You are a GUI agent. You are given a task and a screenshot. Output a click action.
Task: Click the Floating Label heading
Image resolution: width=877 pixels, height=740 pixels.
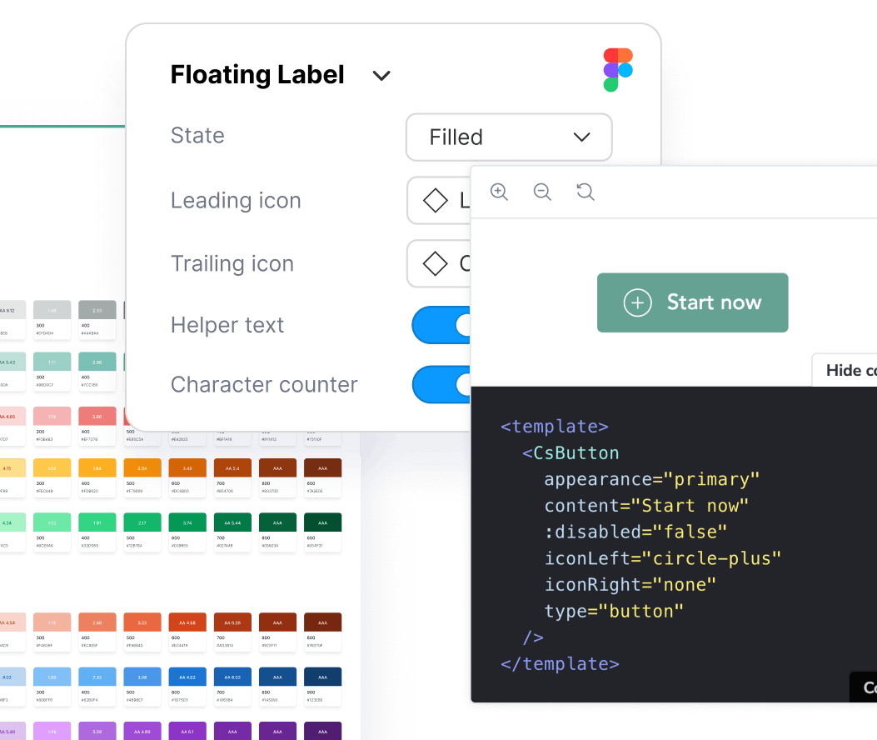[x=257, y=75]
